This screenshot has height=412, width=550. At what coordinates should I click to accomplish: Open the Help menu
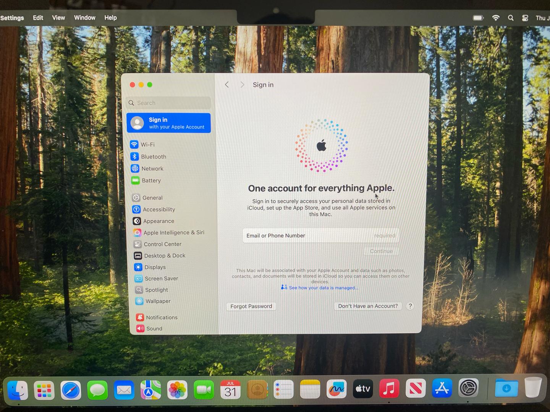[x=110, y=18]
